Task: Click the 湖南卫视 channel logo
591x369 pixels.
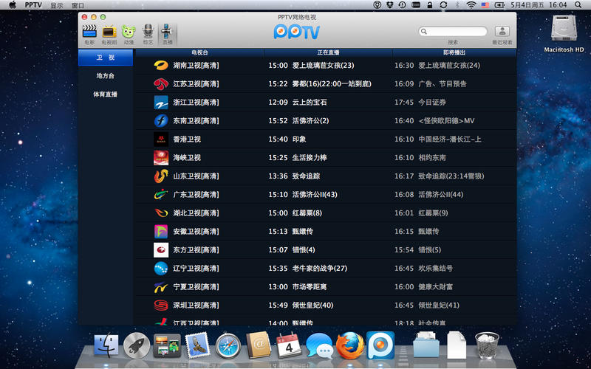Action: pos(161,66)
